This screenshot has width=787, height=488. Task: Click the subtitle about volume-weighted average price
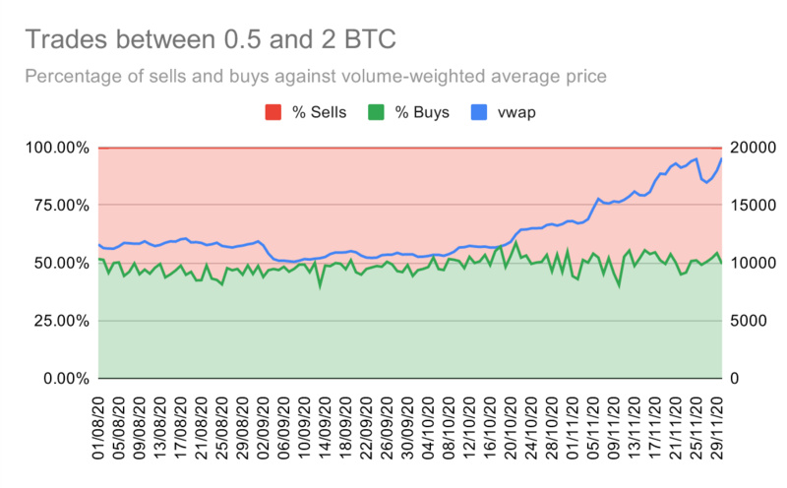(315, 76)
